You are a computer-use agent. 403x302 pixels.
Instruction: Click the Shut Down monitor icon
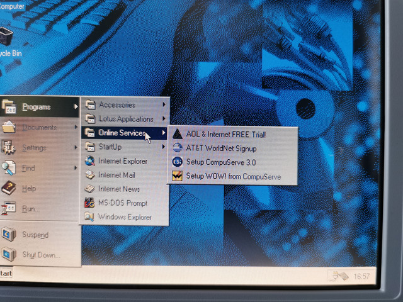click(9, 254)
